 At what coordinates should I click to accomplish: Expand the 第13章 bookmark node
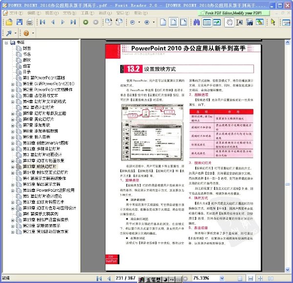[x=13, y=167]
